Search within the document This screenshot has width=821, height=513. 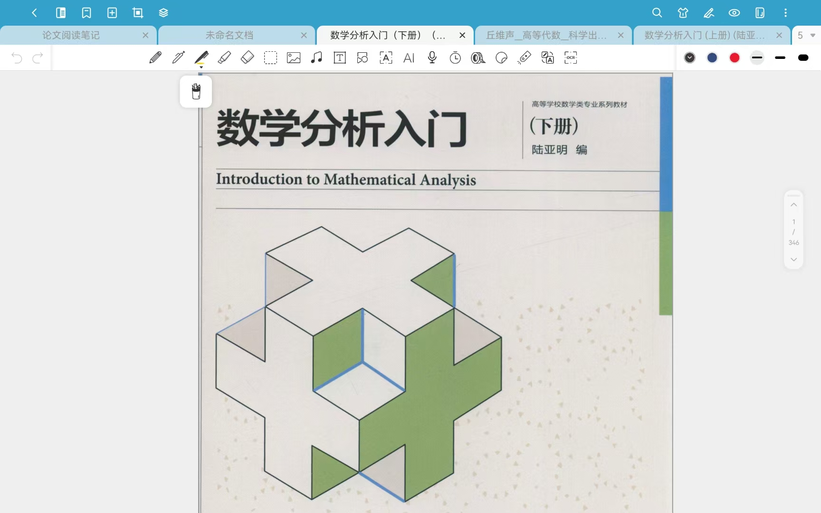tap(657, 13)
